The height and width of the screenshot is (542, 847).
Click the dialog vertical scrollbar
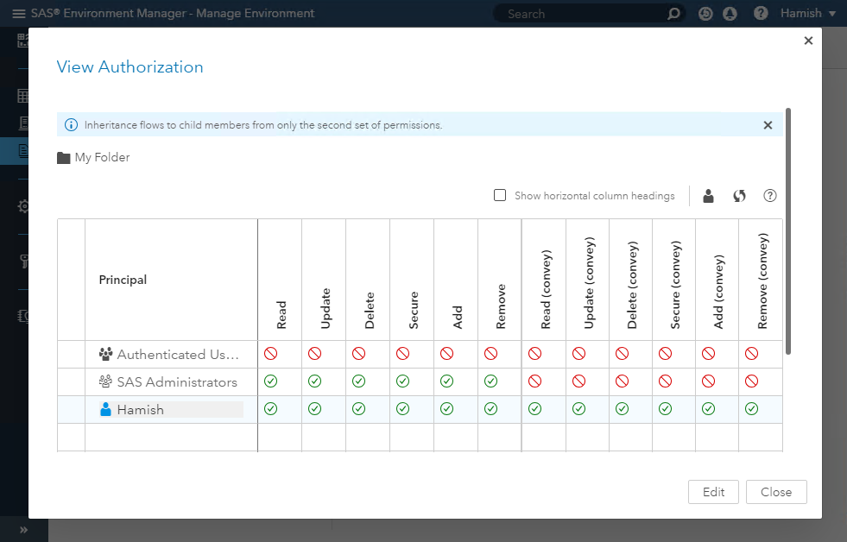tap(787, 230)
